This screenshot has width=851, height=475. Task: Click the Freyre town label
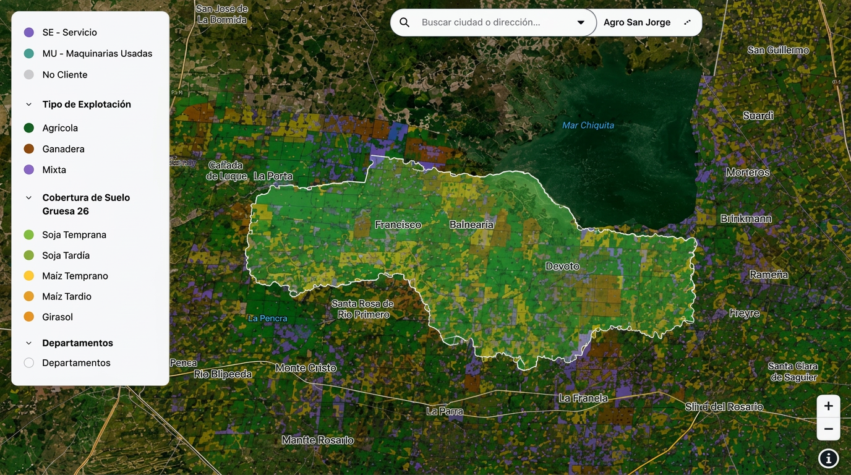(744, 314)
